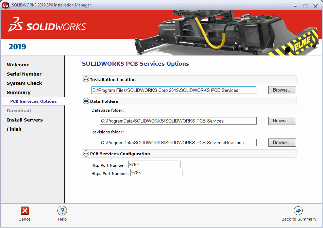Image resolution: width=323 pixels, height=228 pixels.
Task: Click the 2019 version text in banner
Action: pyautogui.click(x=17, y=47)
